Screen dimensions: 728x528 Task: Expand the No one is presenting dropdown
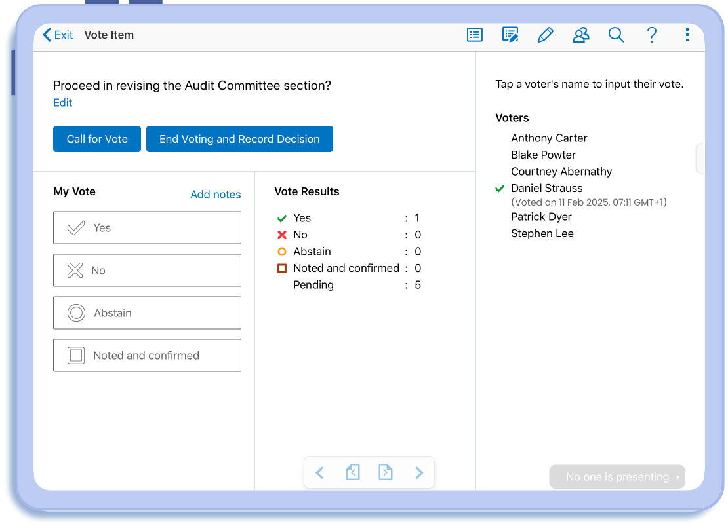(617, 477)
